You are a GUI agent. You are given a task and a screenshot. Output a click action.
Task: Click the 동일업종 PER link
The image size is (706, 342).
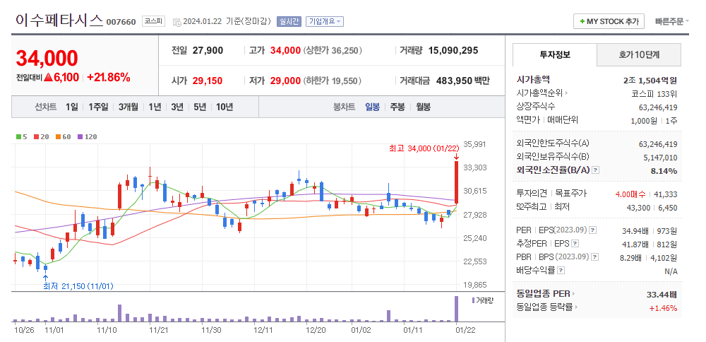(544, 294)
